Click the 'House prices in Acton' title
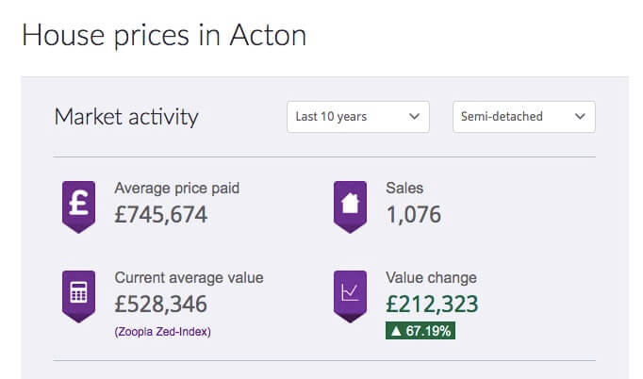This screenshot has width=643, height=379. coord(163,35)
